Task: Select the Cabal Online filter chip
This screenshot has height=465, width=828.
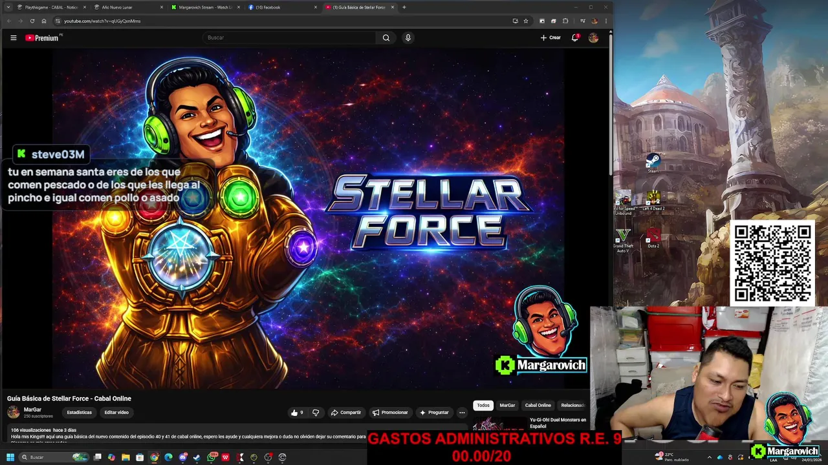Action: click(538, 405)
